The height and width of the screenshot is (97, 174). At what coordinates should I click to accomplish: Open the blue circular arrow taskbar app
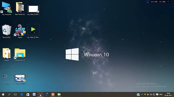[46, 95]
